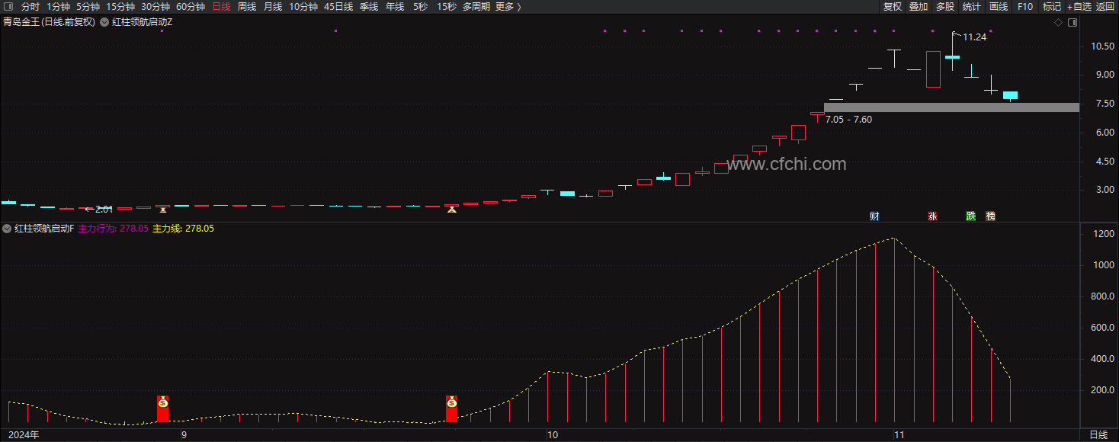1119x442 pixels.
Task: Open the 更多 periods expander
Action: pyautogui.click(x=508, y=6)
